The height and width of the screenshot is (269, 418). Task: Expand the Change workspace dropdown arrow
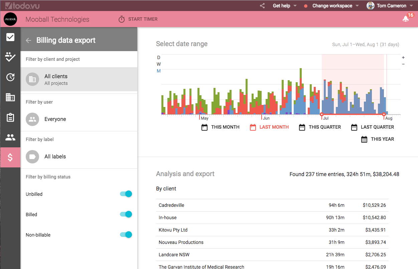(x=357, y=6)
